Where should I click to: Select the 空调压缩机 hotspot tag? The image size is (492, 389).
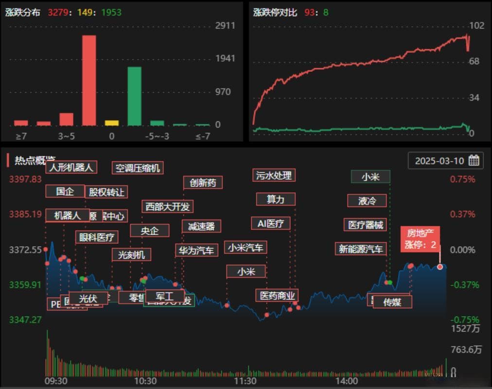138,168
